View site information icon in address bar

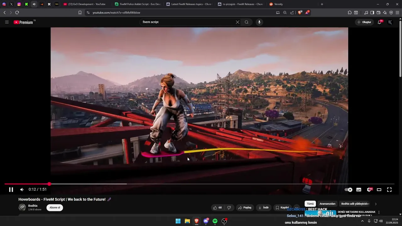88,13
